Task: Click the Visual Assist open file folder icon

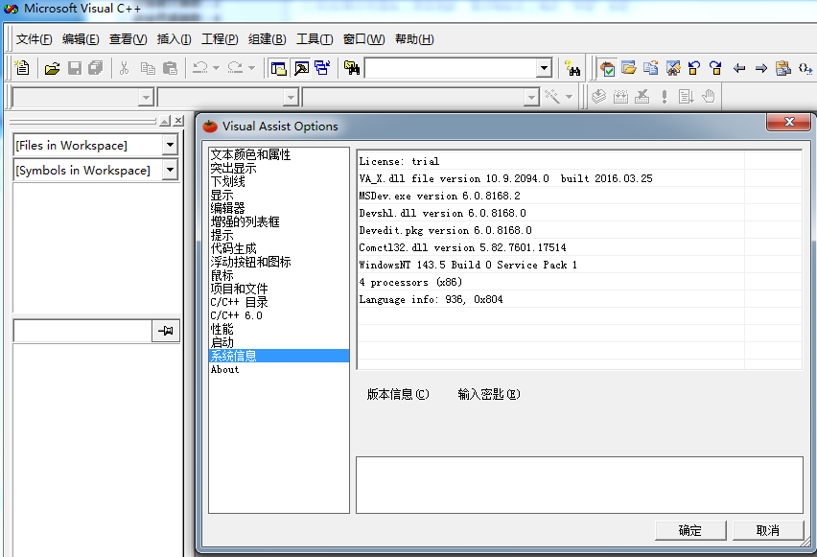Action: point(629,68)
